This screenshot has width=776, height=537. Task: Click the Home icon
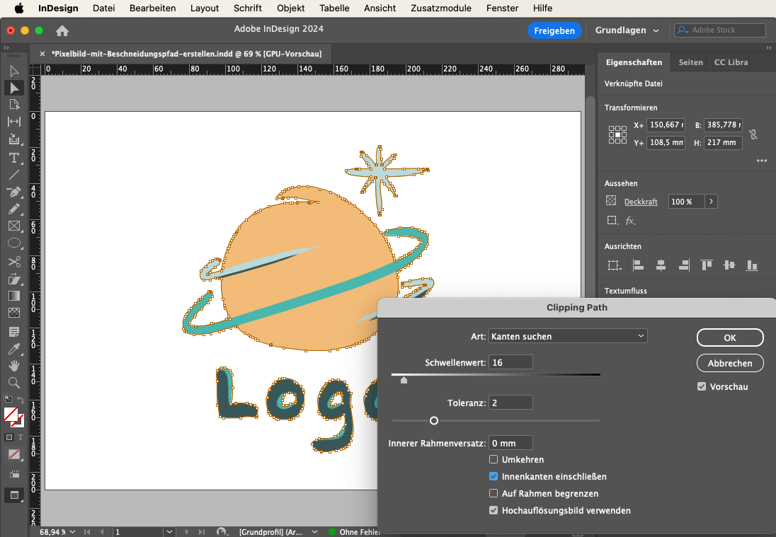pyautogui.click(x=62, y=30)
